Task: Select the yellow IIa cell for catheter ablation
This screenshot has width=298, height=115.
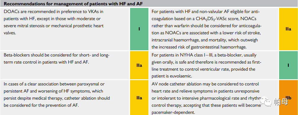Action: click(x=139, y=98)
